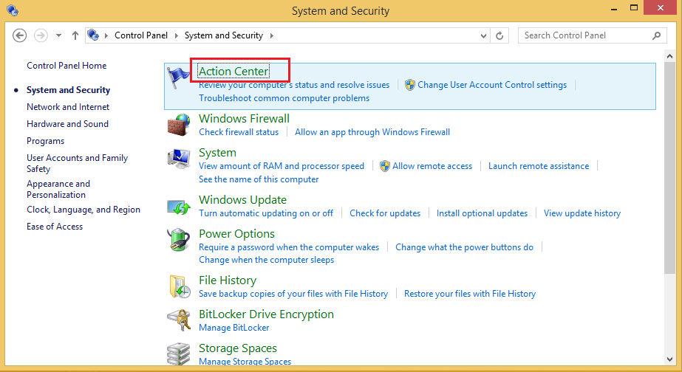The image size is (682, 372).
Task: Click the System computer icon
Action: pos(179,159)
